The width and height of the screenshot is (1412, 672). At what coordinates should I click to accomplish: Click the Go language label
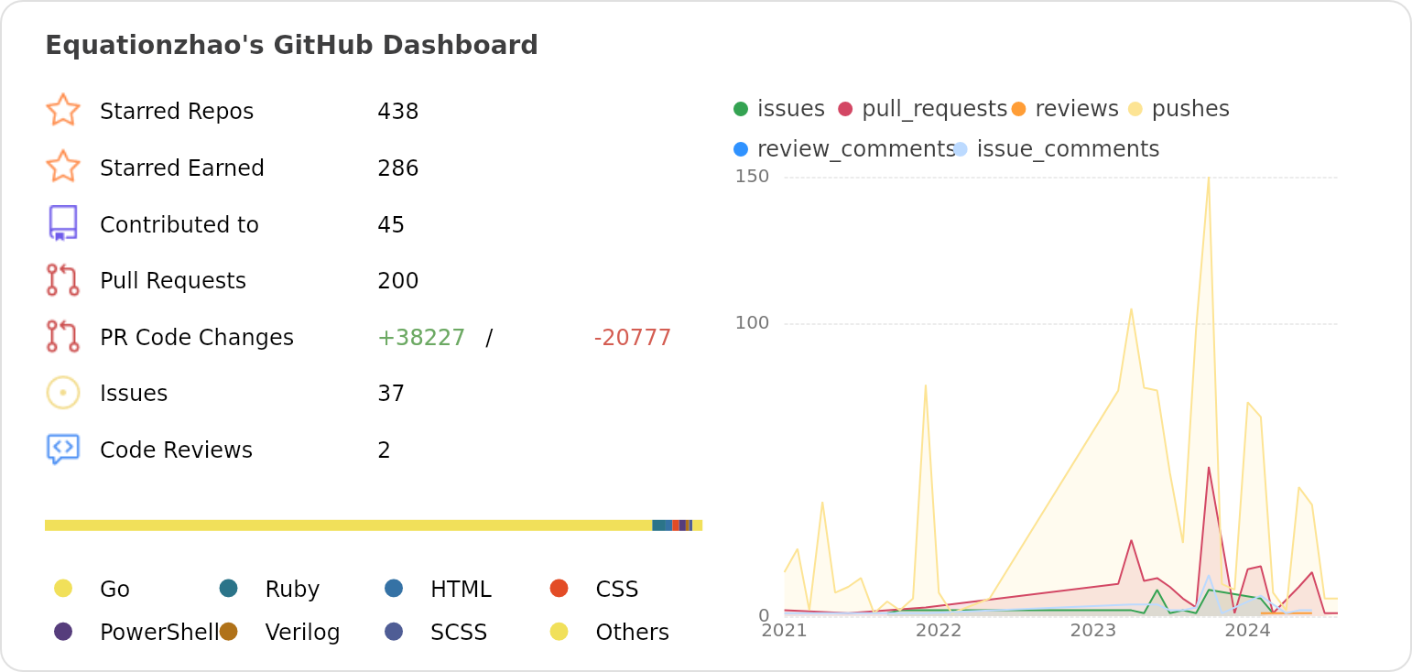click(x=114, y=590)
